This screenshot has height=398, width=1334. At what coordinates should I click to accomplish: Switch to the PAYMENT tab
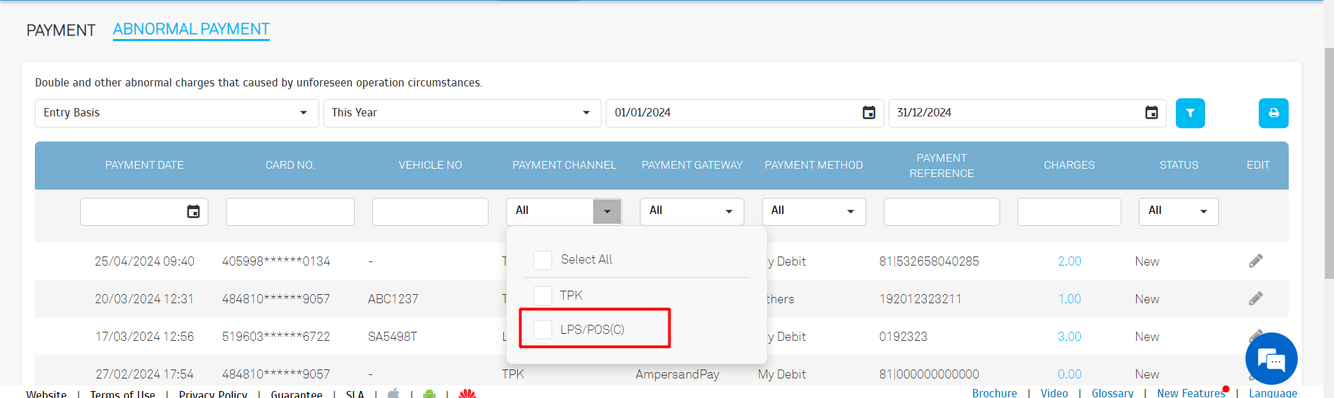pyautogui.click(x=61, y=31)
